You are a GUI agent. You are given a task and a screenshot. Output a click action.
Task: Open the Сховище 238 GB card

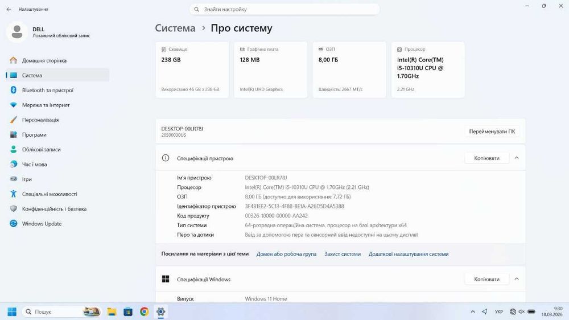[x=192, y=69]
